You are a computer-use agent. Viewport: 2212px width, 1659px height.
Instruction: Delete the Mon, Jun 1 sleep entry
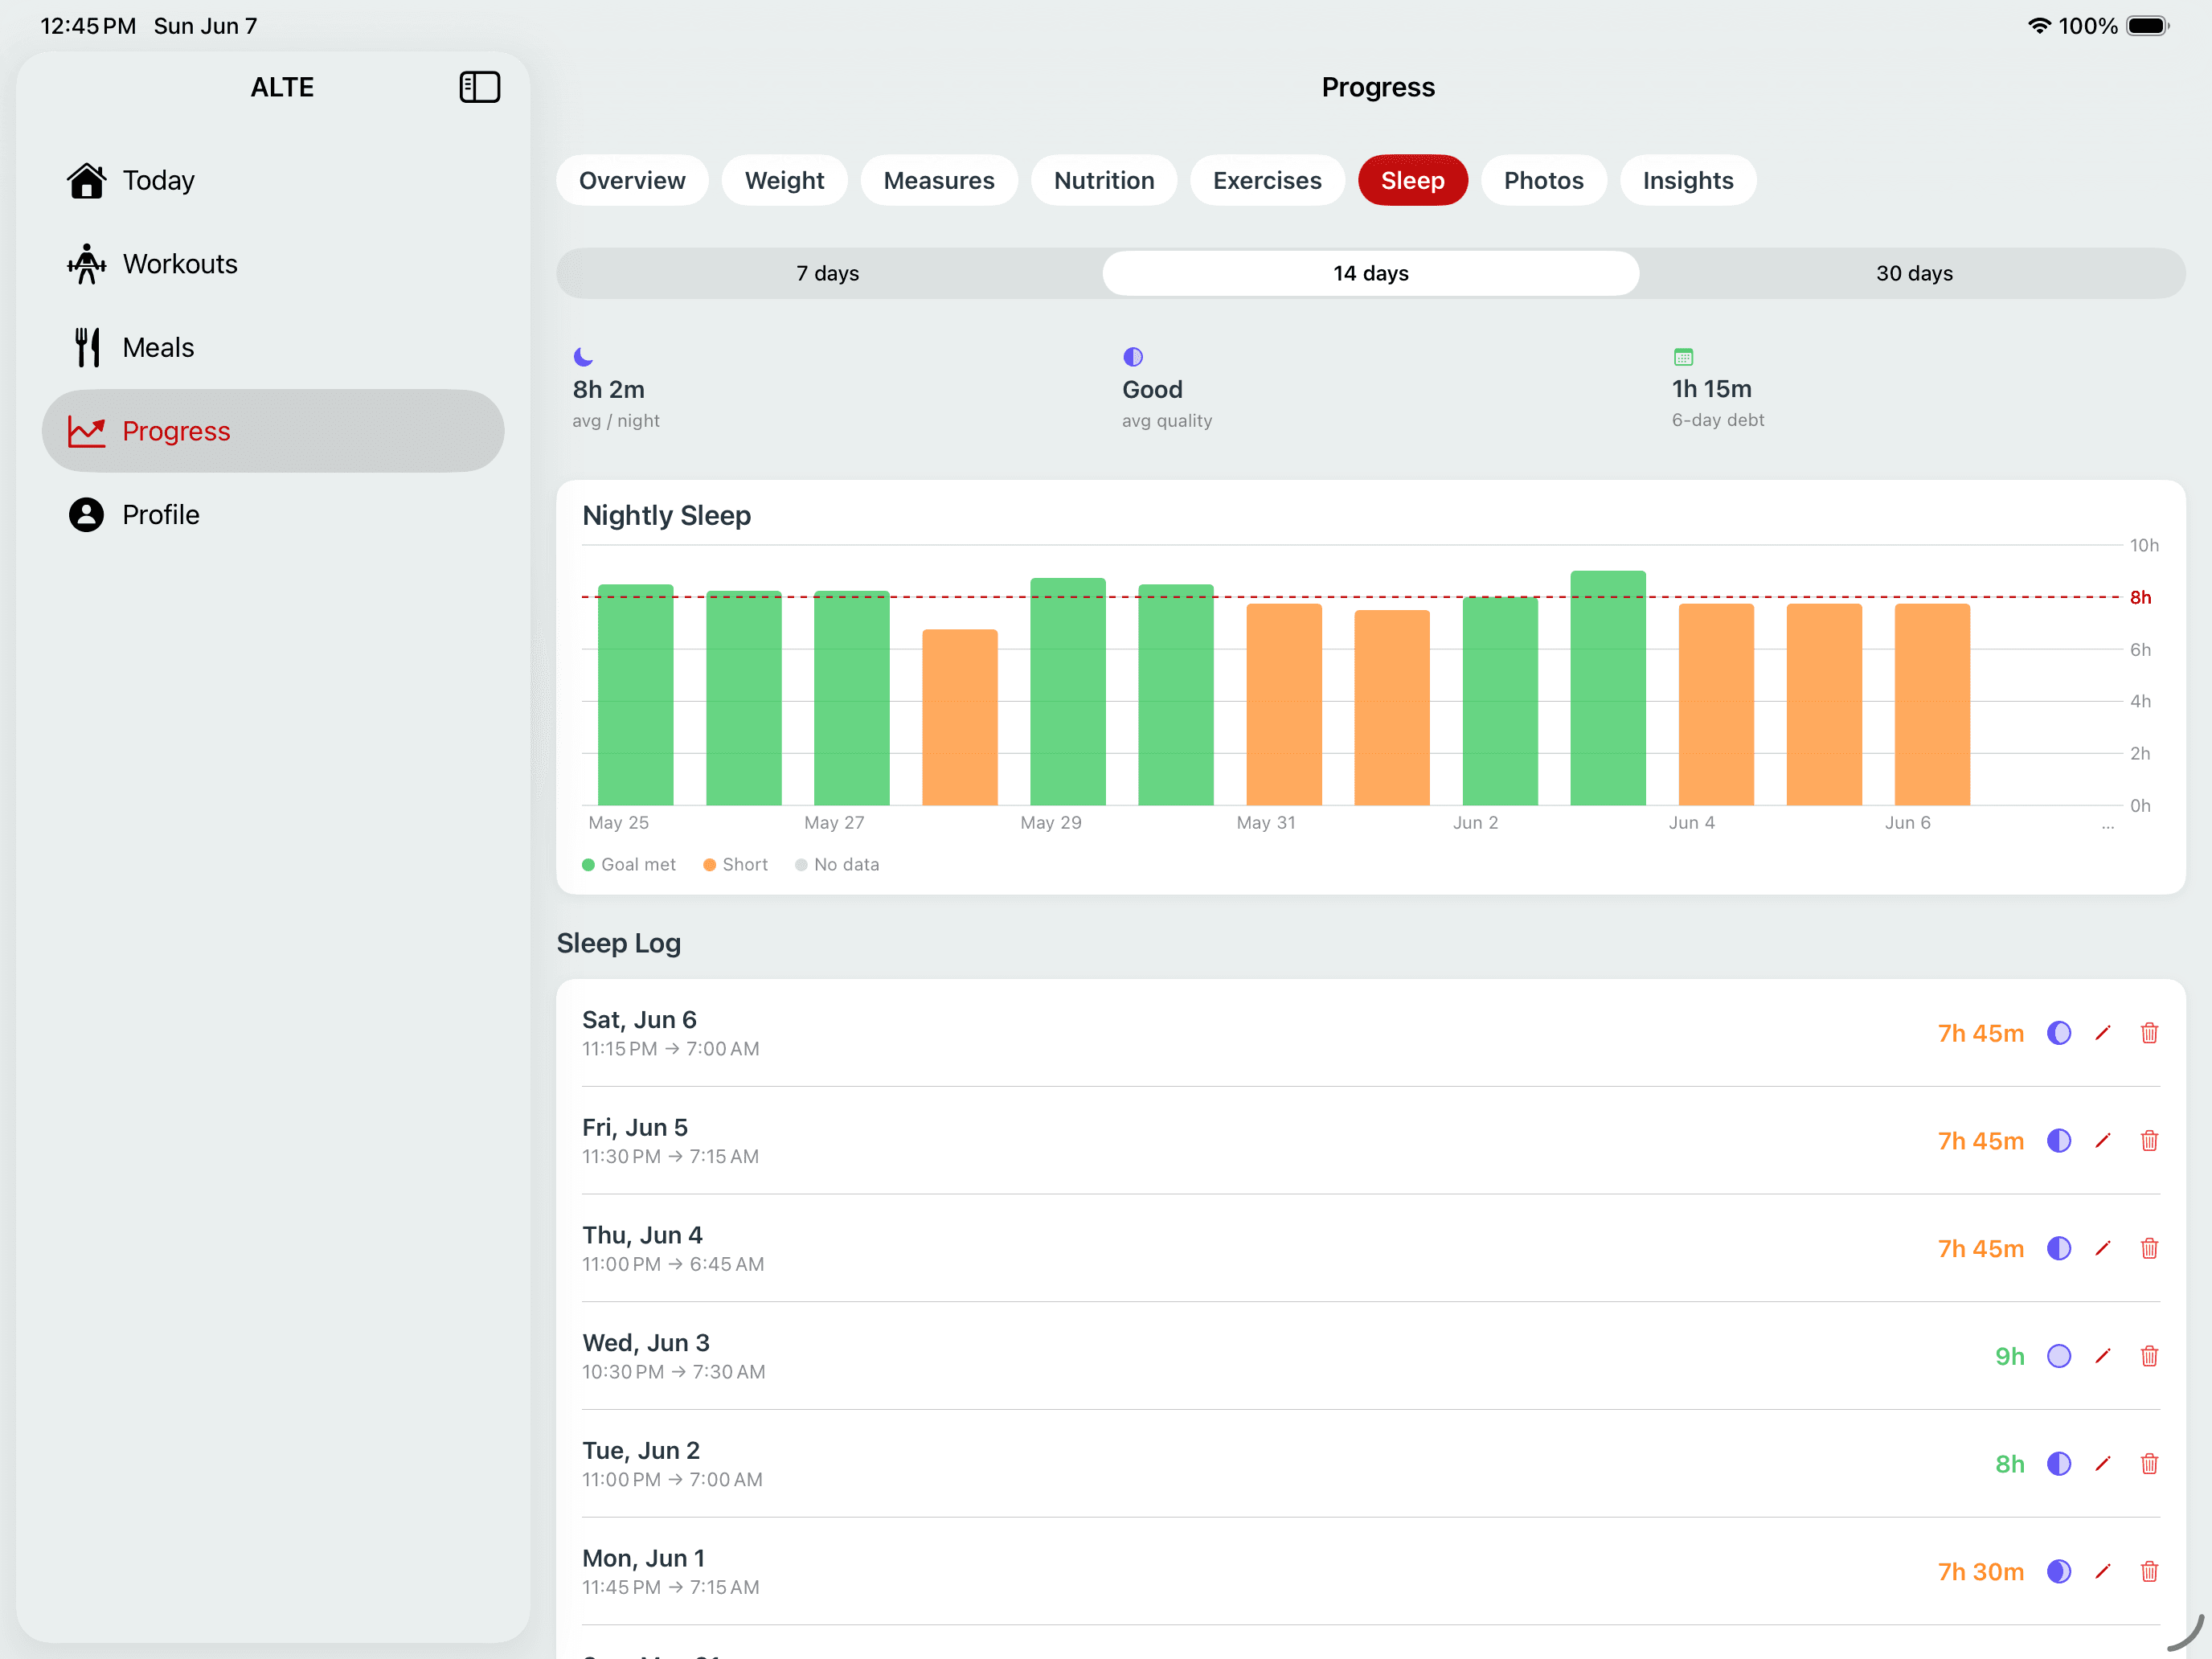[x=2149, y=1571]
